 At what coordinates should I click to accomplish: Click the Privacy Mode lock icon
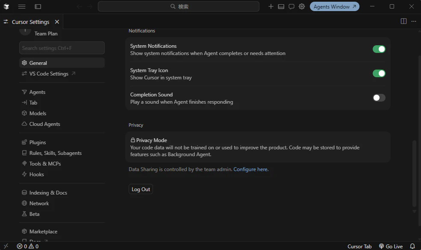coord(132,140)
